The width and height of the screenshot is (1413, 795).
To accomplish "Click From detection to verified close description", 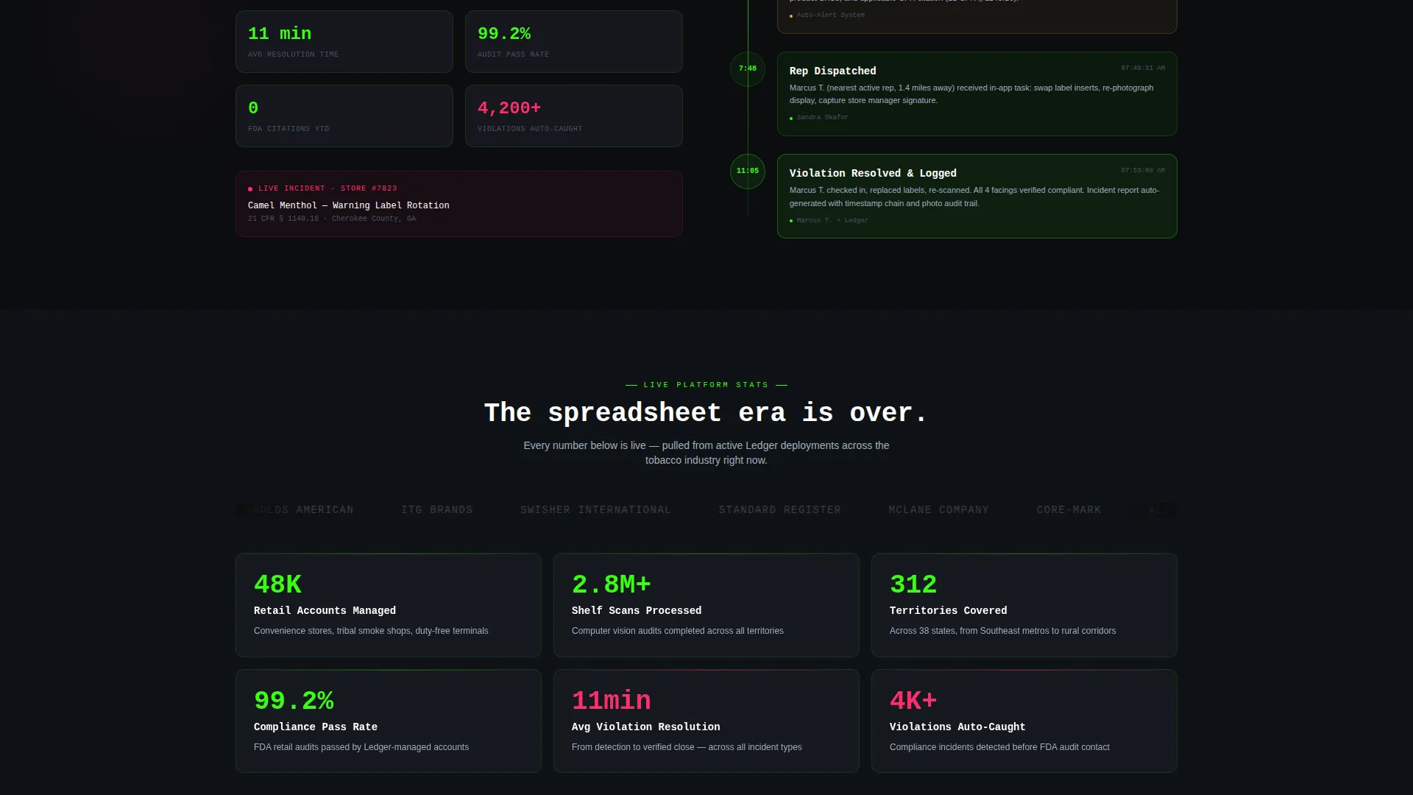I will (x=687, y=748).
